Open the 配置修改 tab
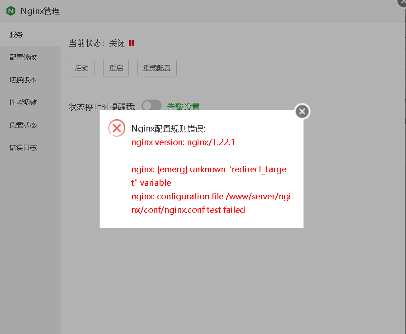 [x=30, y=57]
